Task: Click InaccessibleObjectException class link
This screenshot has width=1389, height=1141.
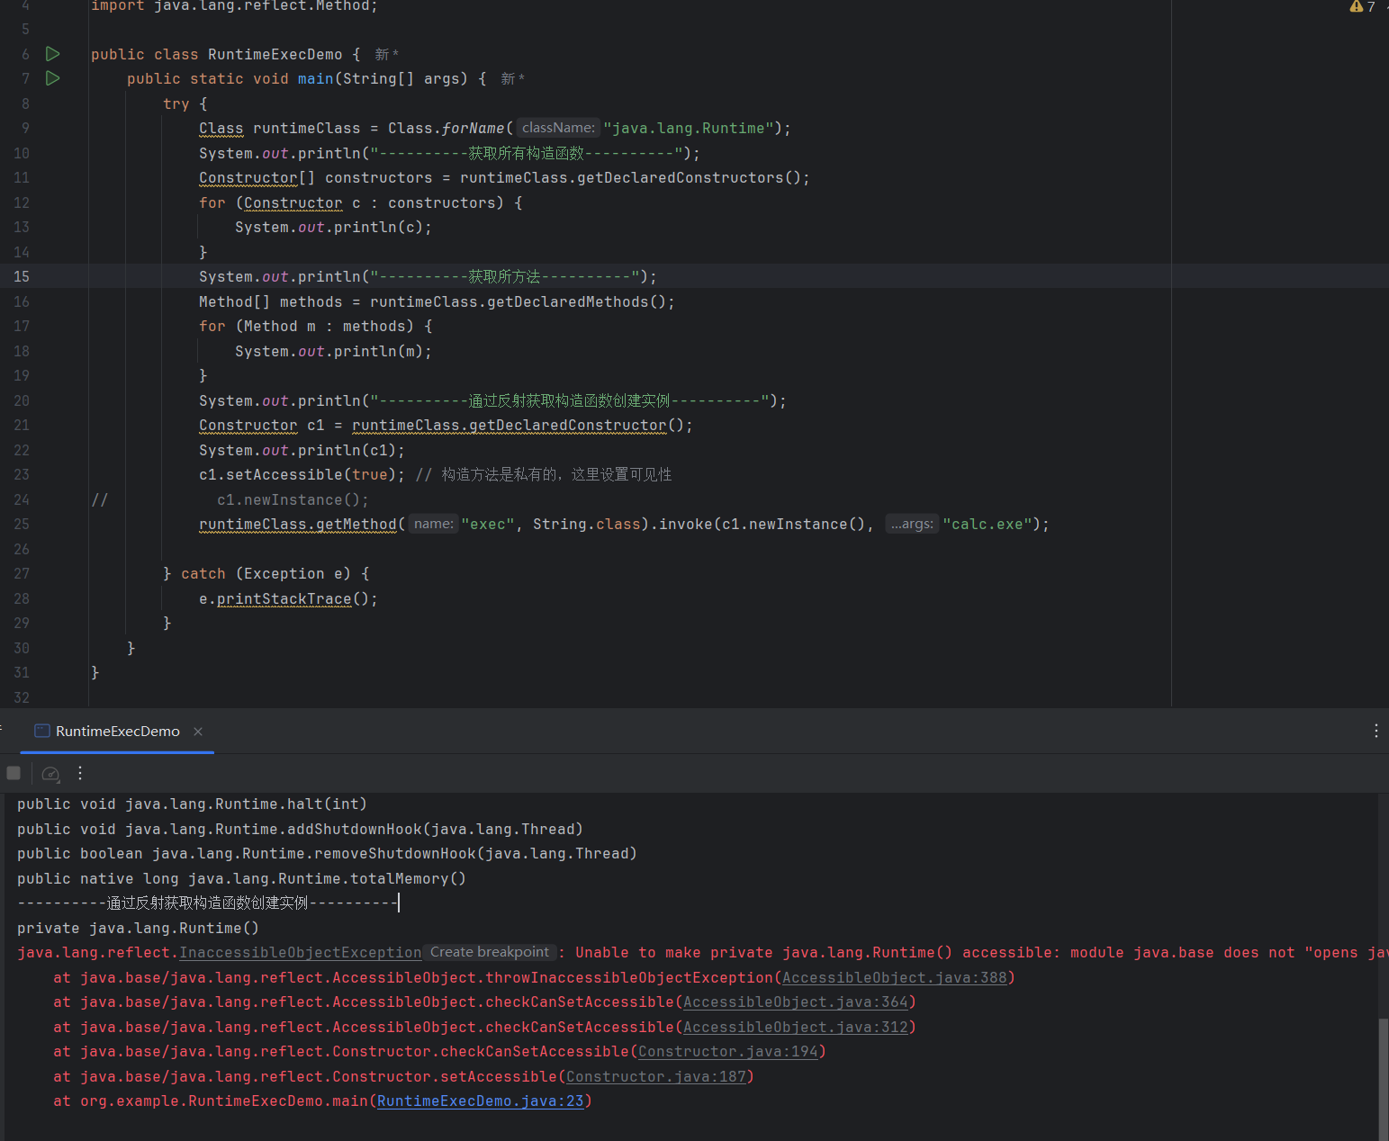Action: point(300,952)
